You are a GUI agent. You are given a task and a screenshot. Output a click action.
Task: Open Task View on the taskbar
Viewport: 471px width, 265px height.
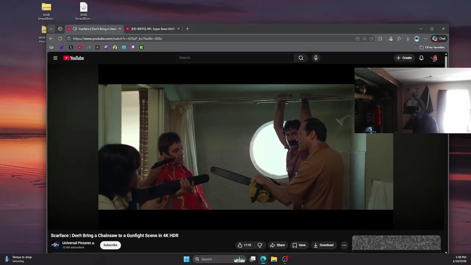click(x=252, y=259)
